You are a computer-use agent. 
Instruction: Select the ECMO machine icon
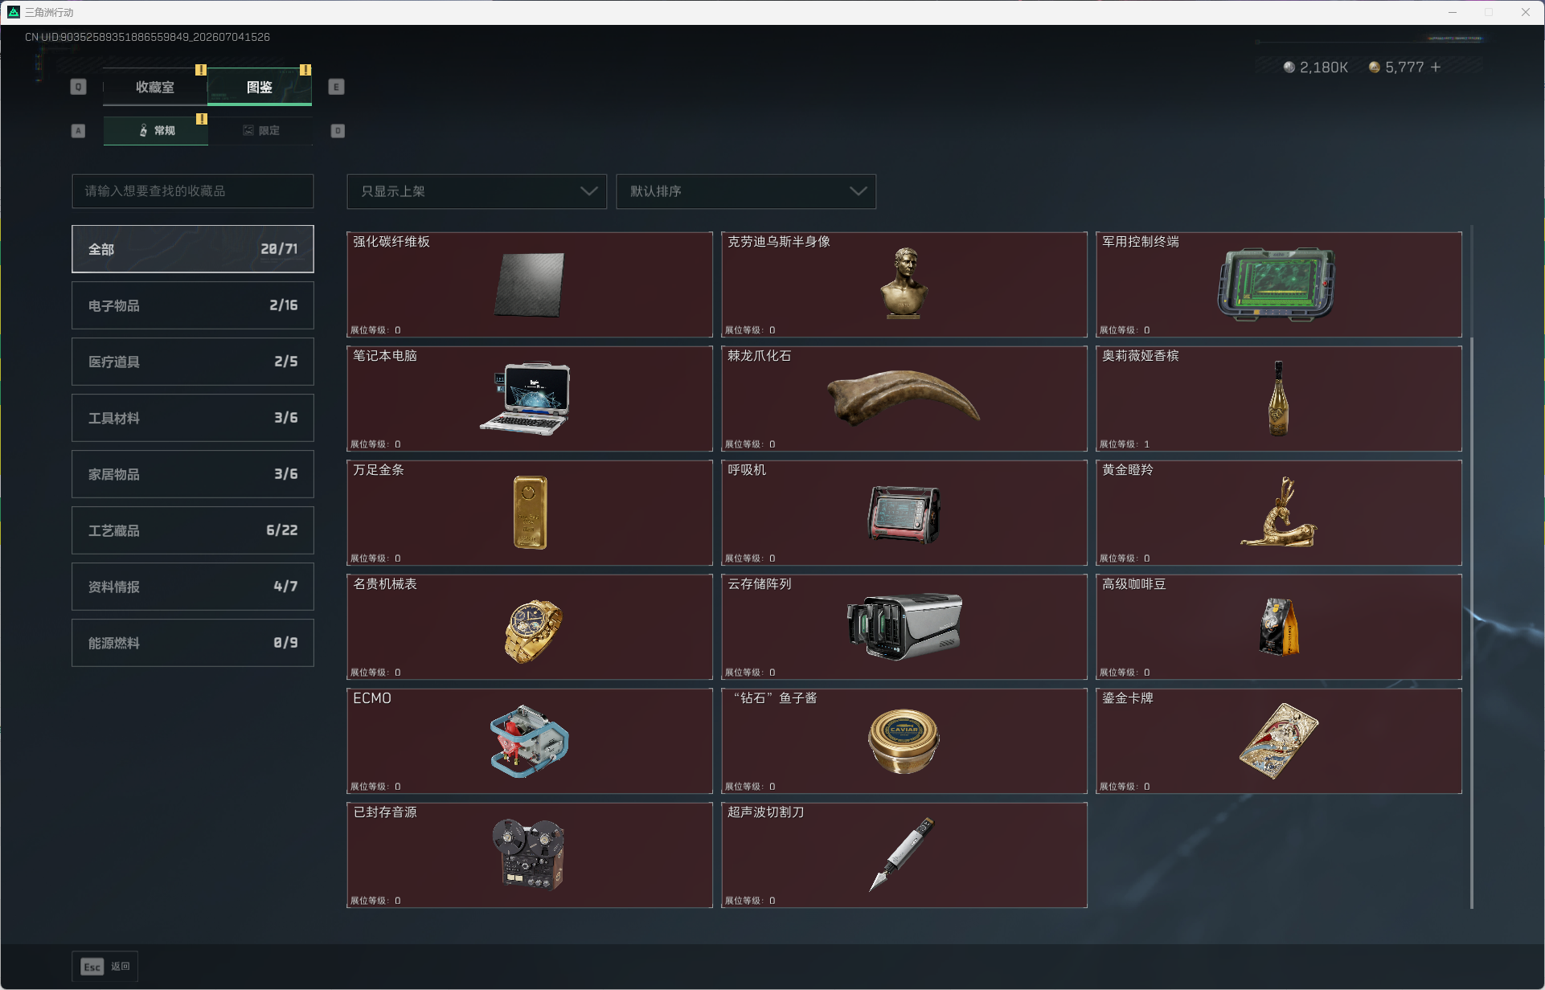click(529, 741)
